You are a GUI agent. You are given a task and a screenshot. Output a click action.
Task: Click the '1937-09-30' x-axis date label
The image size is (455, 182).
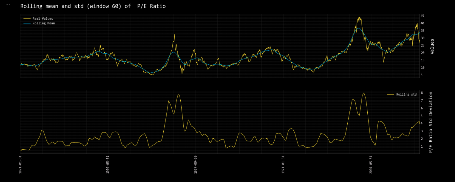click(x=196, y=165)
